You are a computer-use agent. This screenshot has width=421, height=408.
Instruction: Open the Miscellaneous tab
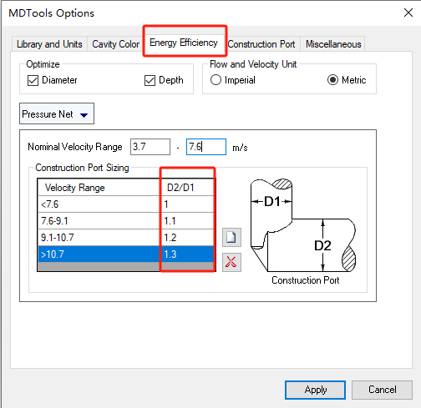pyautogui.click(x=333, y=44)
